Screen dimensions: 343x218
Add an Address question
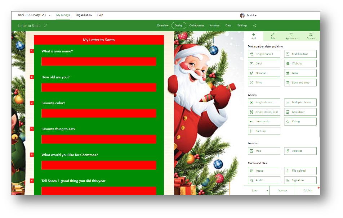(300, 151)
